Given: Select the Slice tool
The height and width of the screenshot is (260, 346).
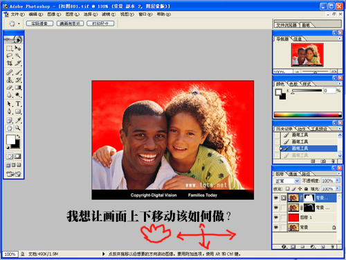Looking at the screenshot, I should point(18,63).
